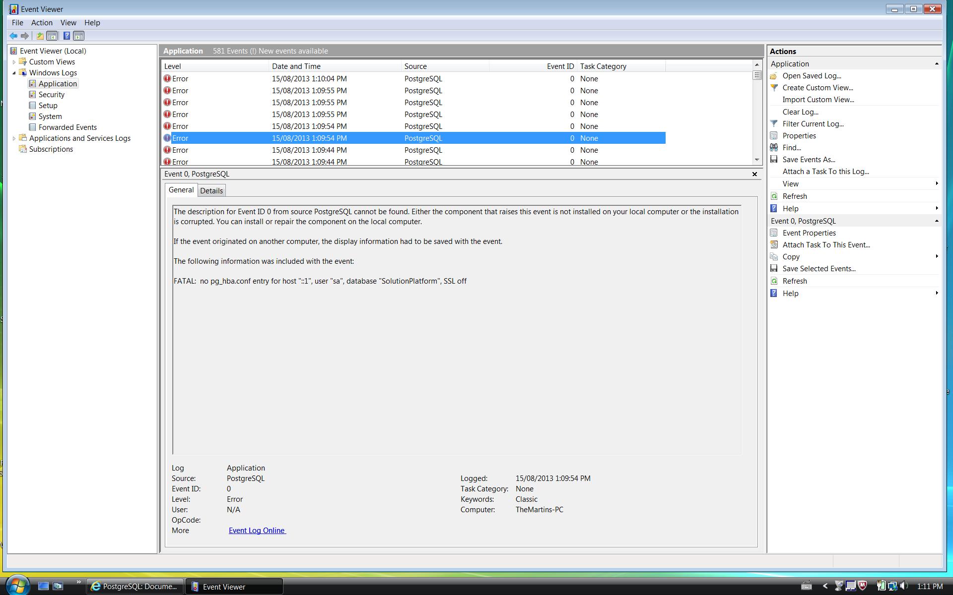Expand Applications and Services Logs node
953x595 pixels.
coord(14,138)
